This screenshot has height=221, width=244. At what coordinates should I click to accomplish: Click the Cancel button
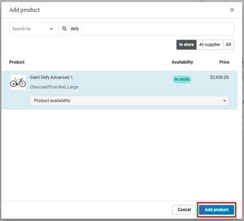click(184, 209)
